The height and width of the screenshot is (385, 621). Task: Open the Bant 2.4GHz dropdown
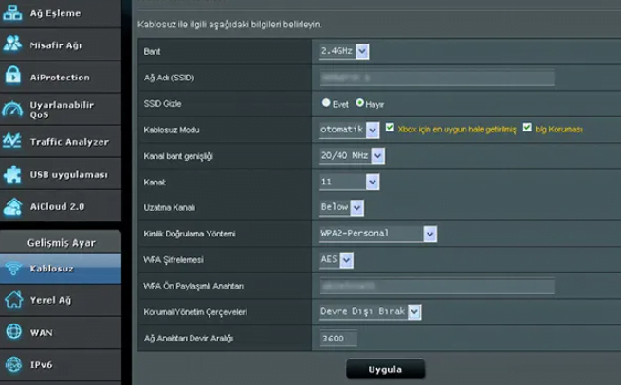coord(344,50)
